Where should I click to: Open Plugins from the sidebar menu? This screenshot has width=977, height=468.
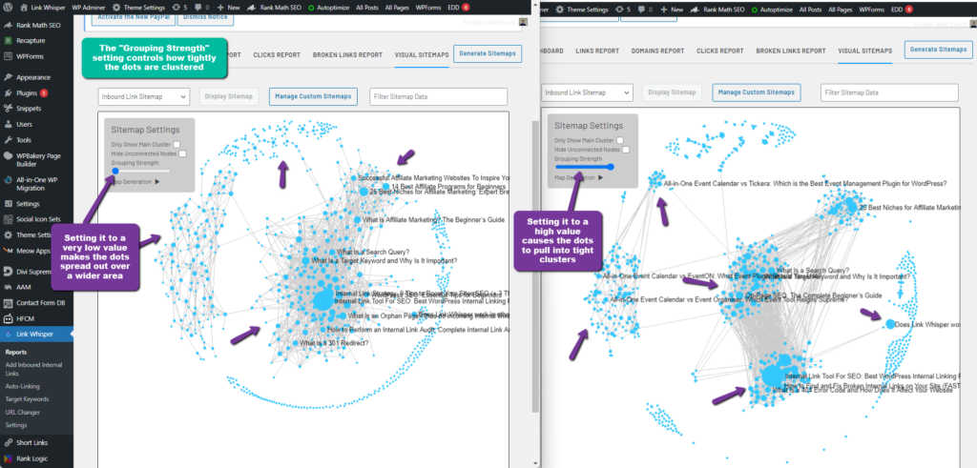click(25, 93)
